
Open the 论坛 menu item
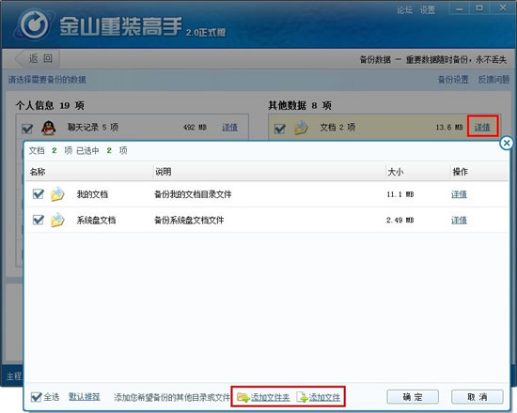404,10
